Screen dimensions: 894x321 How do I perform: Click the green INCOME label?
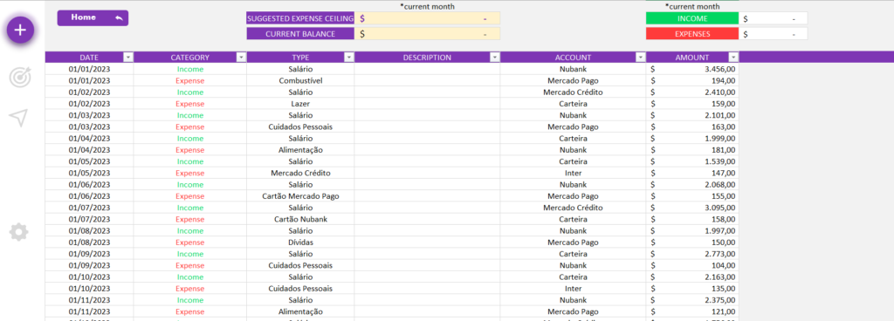[x=692, y=19]
